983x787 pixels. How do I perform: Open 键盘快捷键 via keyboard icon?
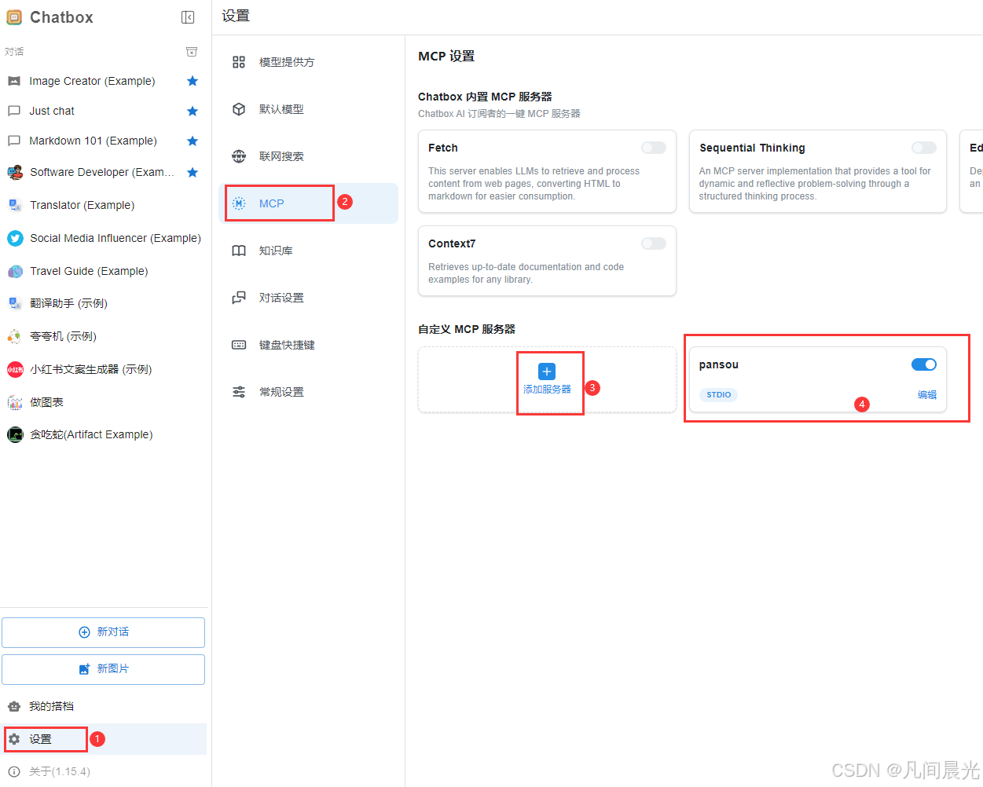[x=239, y=344]
